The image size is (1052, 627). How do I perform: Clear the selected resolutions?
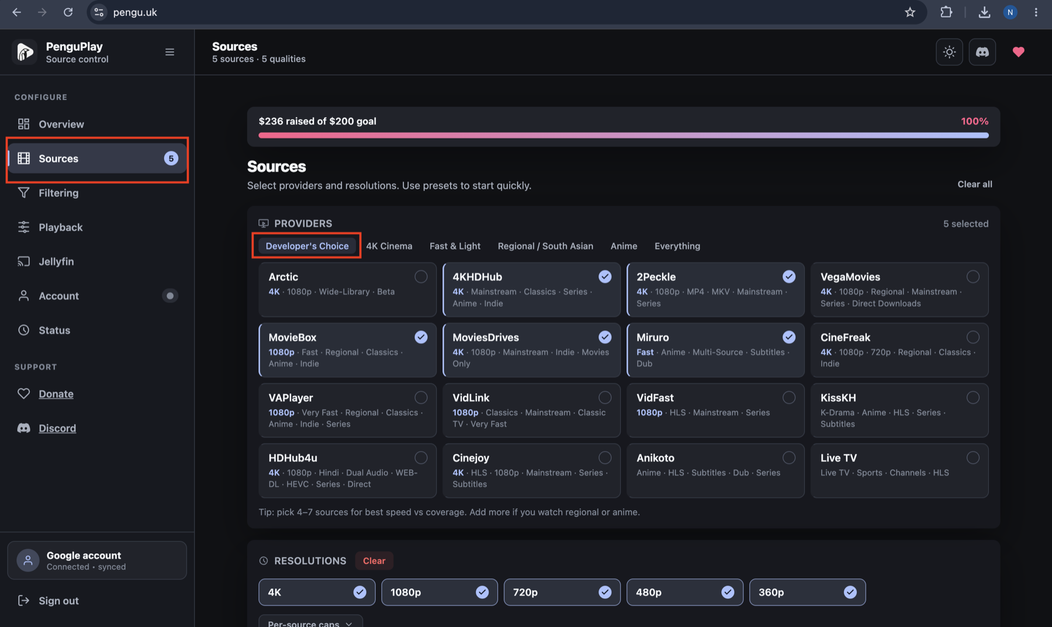click(373, 561)
